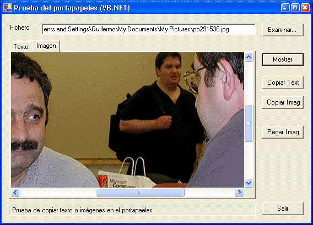Click the scroll right arrow below image
Viewport: 313px width, 225px height.
click(239, 193)
